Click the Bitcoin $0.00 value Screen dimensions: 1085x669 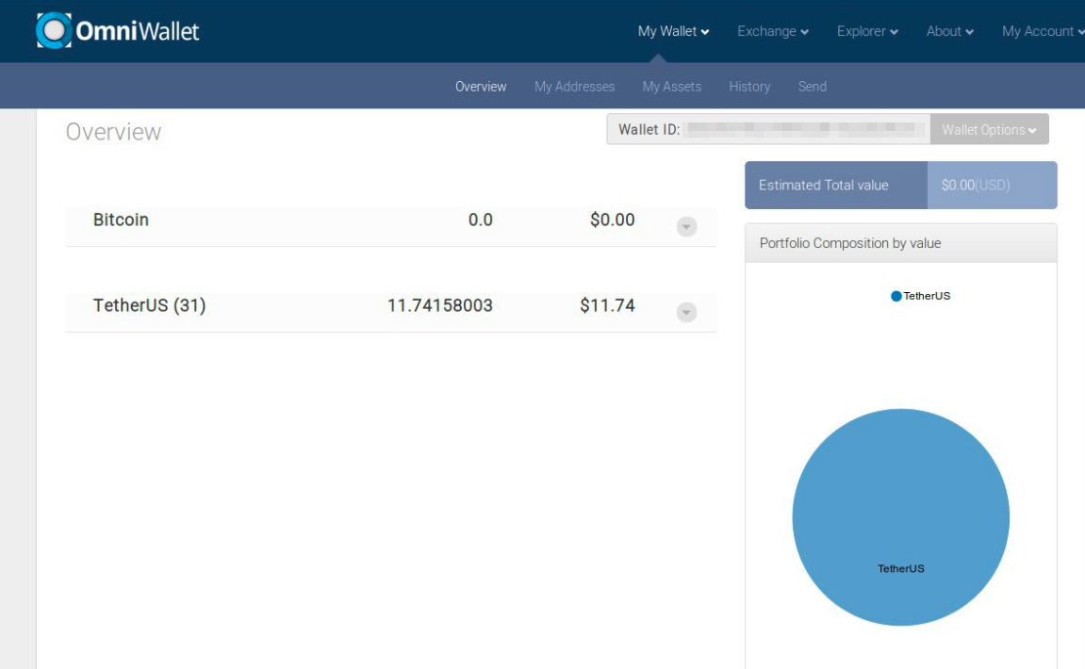point(613,220)
